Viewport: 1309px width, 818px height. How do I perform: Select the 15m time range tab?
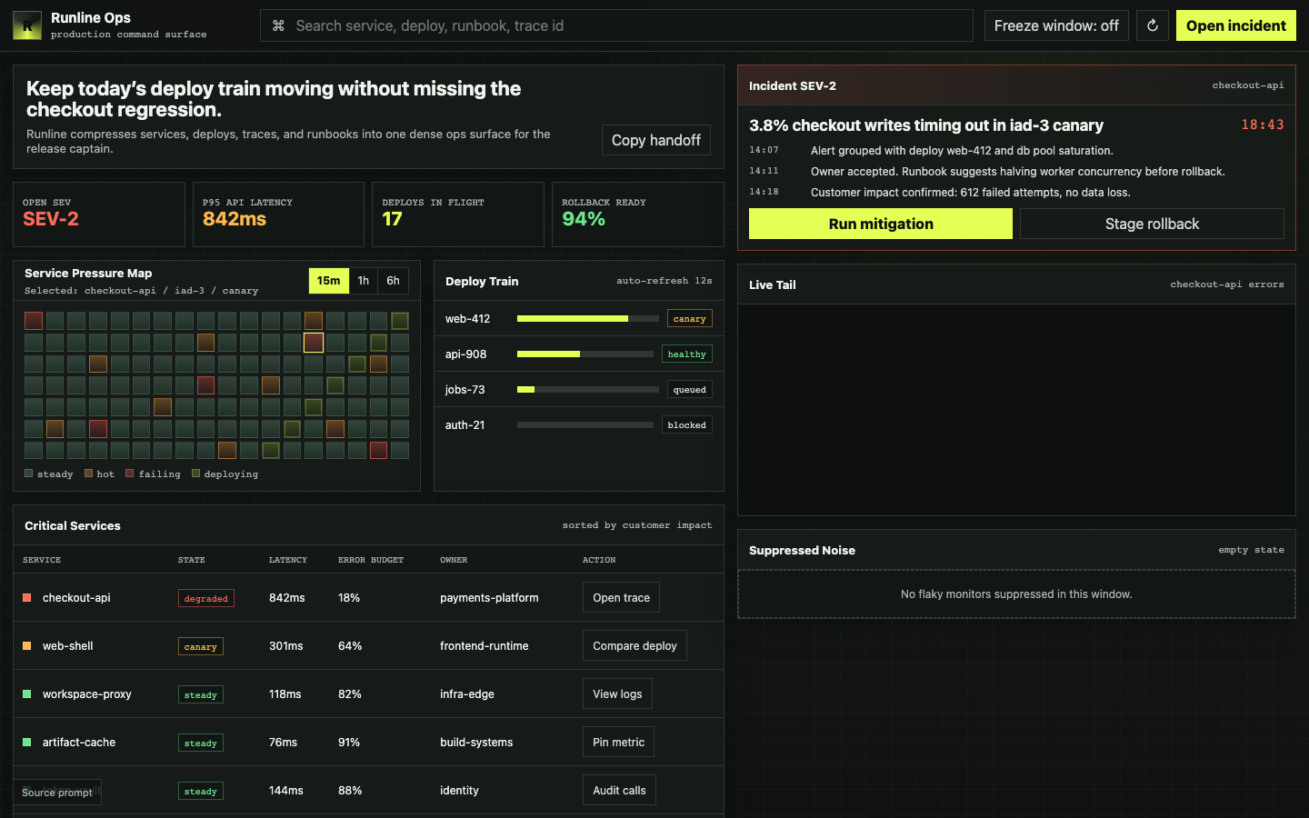[329, 281]
